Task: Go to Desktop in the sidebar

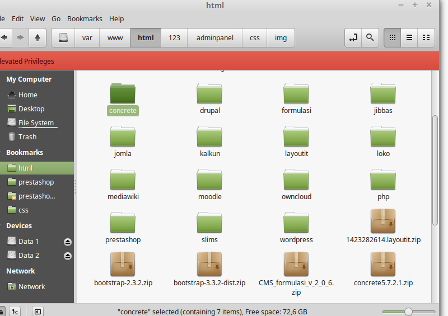Action: pos(37,109)
